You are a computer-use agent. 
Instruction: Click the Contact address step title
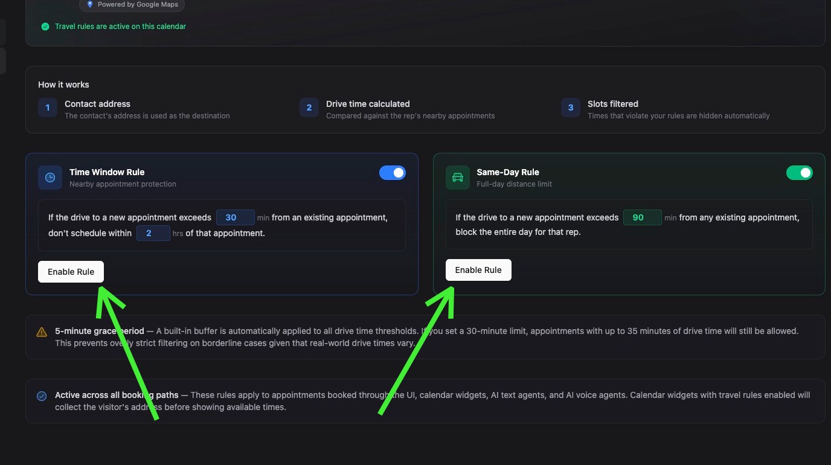click(x=97, y=104)
